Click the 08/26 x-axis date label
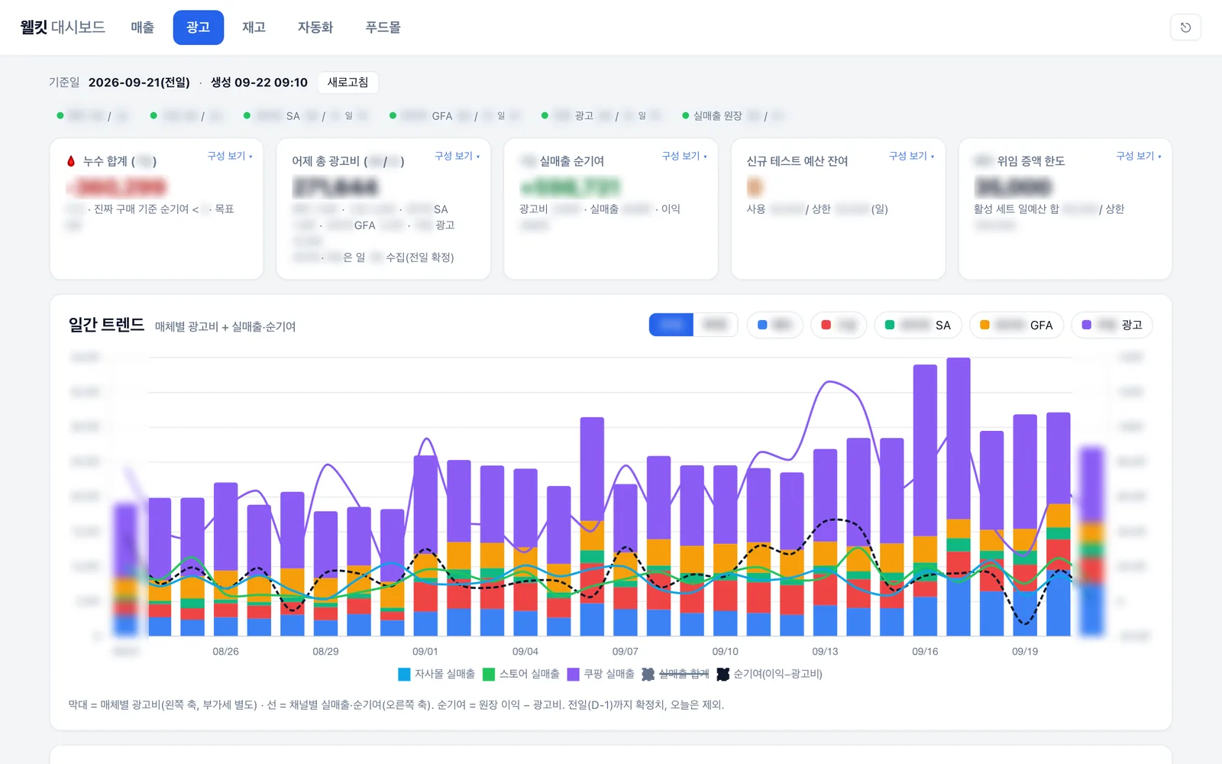1222x764 pixels. (225, 652)
